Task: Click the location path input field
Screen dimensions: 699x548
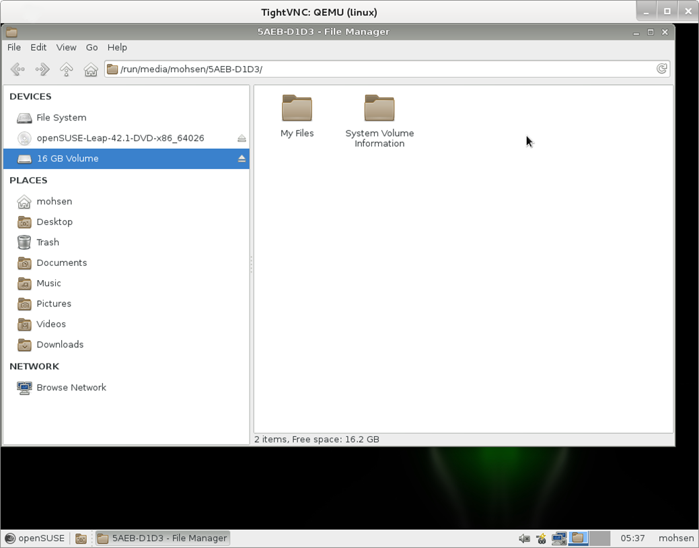Action: click(383, 69)
